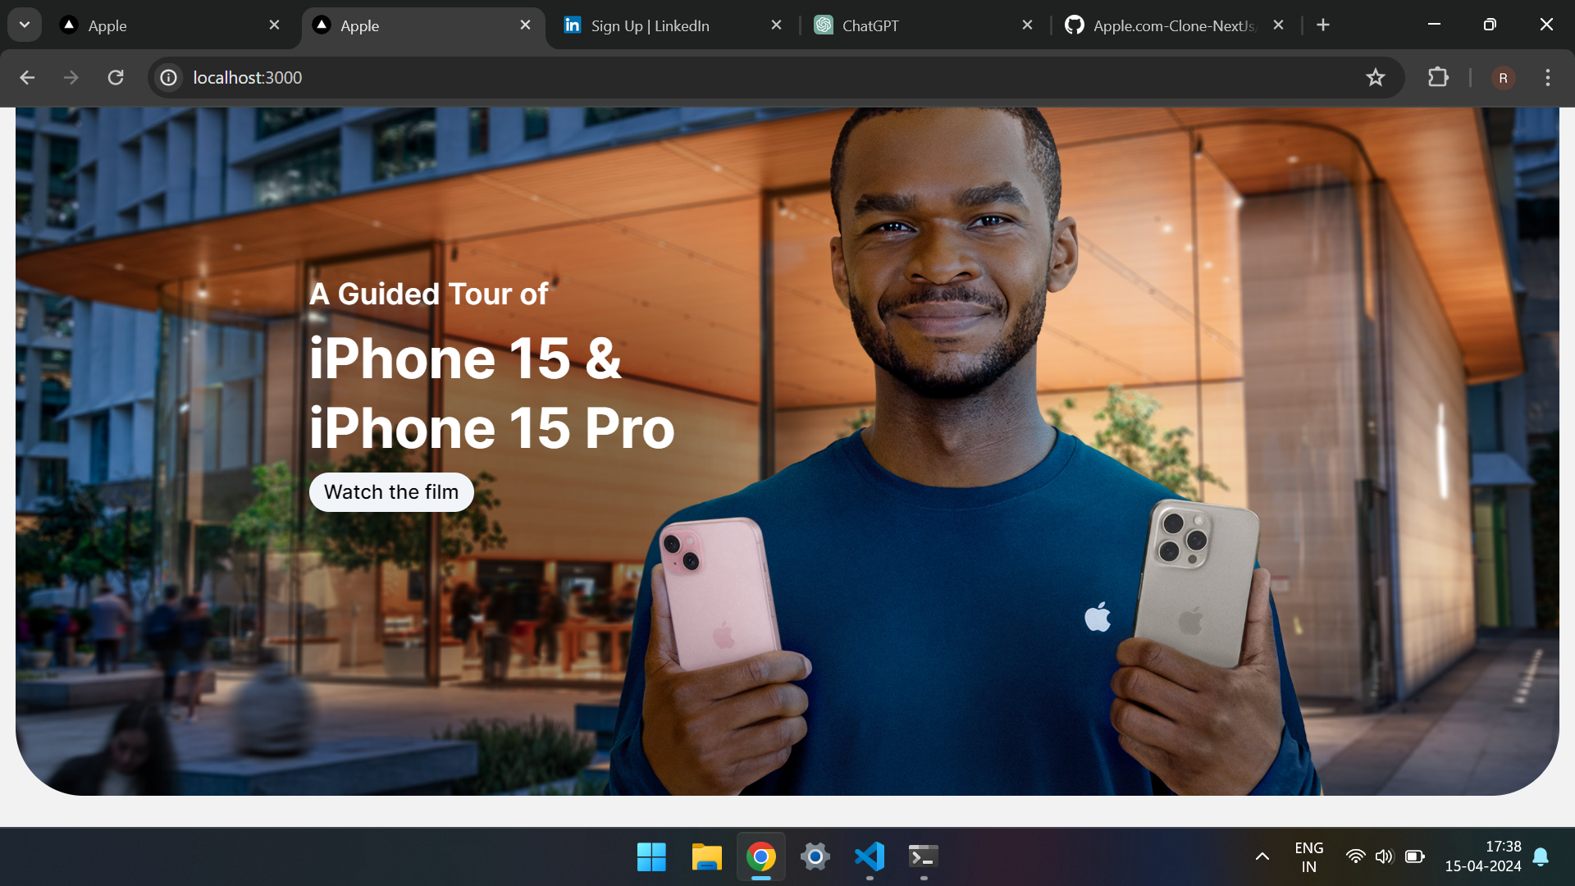The width and height of the screenshot is (1575, 886).
Task: Open Visual Studio Code from the taskbar
Action: (x=870, y=857)
